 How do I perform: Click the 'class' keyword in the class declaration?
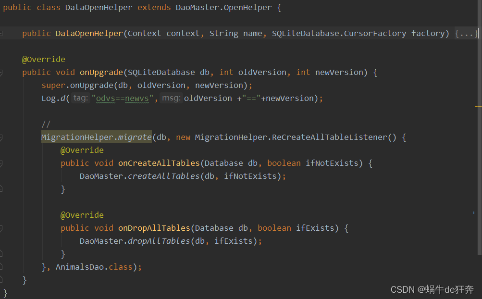tap(49, 7)
